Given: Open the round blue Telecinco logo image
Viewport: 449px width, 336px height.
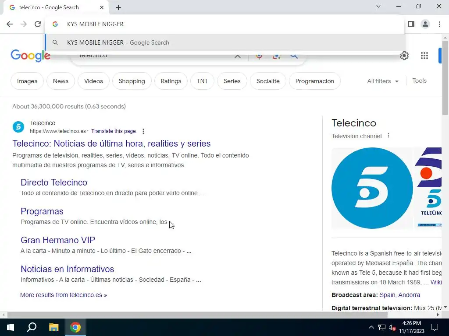Looking at the screenshot, I should point(372,188).
